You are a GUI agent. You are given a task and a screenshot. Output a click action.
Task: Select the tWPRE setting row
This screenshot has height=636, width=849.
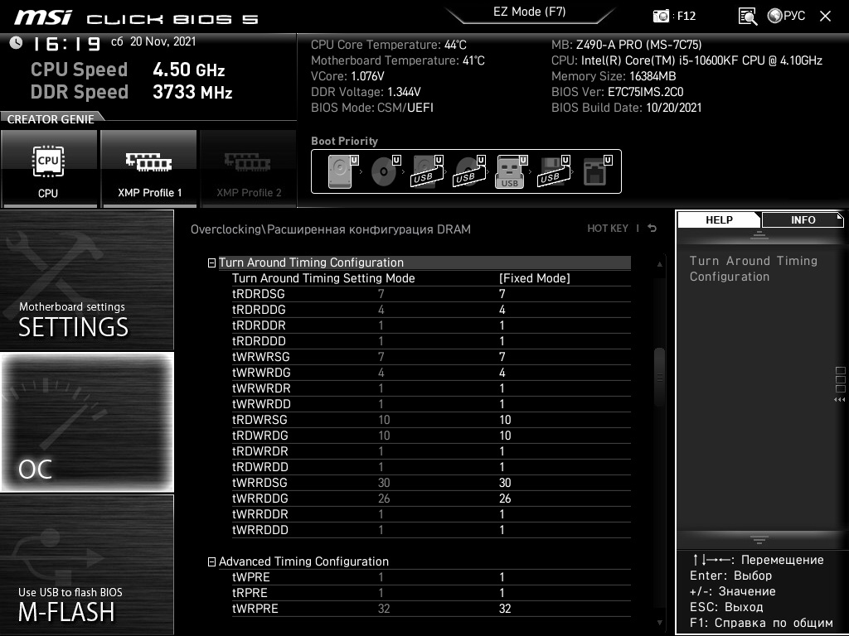click(x=431, y=577)
